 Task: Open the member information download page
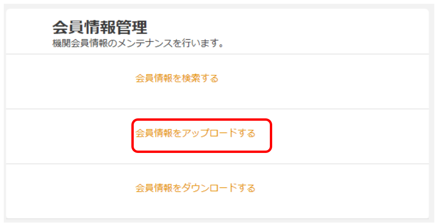pyautogui.click(x=195, y=188)
